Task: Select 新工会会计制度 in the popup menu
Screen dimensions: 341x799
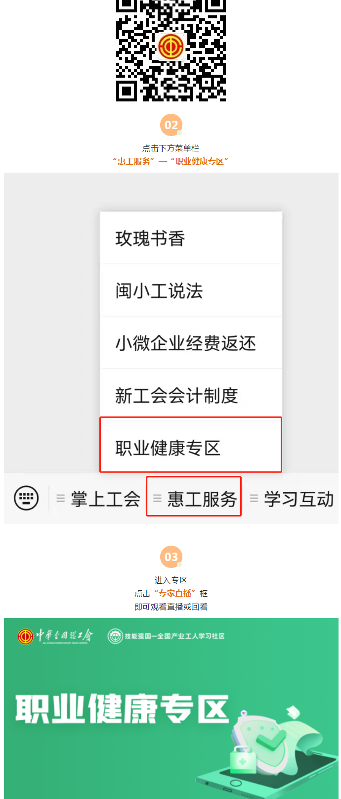Action: coord(191,395)
